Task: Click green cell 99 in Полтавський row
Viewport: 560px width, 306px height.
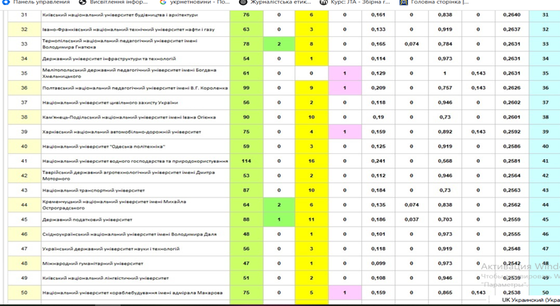Action: [246, 88]
